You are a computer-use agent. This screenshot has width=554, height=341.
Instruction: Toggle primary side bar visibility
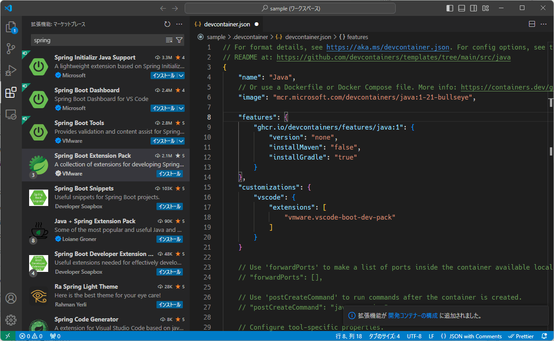(450, 8)
